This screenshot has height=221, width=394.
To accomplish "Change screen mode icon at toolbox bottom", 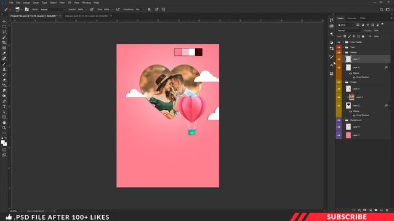I will tap(4, 155).
